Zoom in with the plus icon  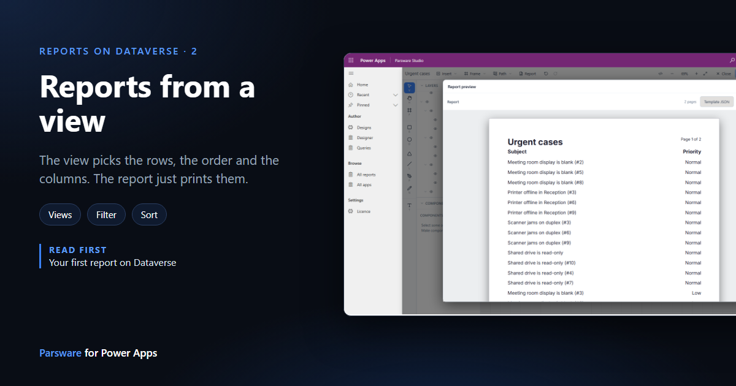tap(696, 74)
